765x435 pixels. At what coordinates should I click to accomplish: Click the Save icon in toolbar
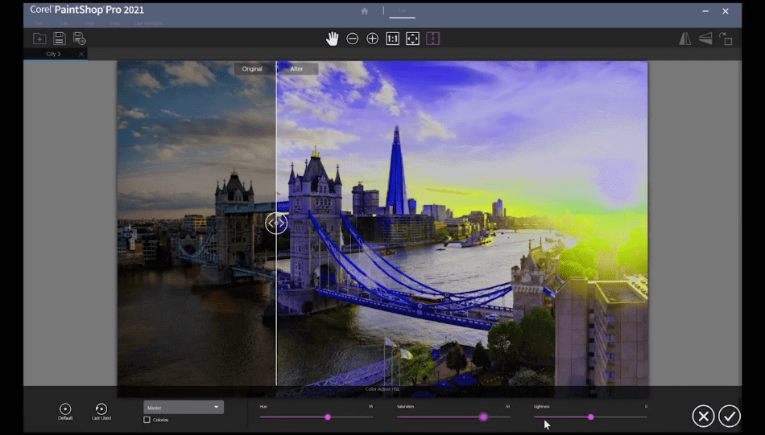[x=60, y=39]
